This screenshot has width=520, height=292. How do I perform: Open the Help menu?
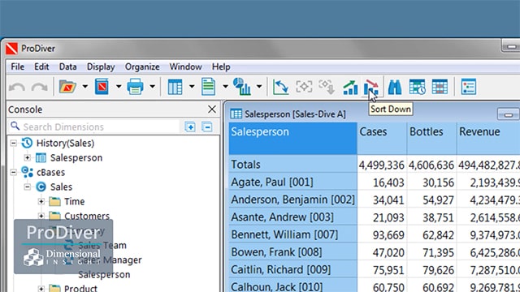tap(221, 67)
